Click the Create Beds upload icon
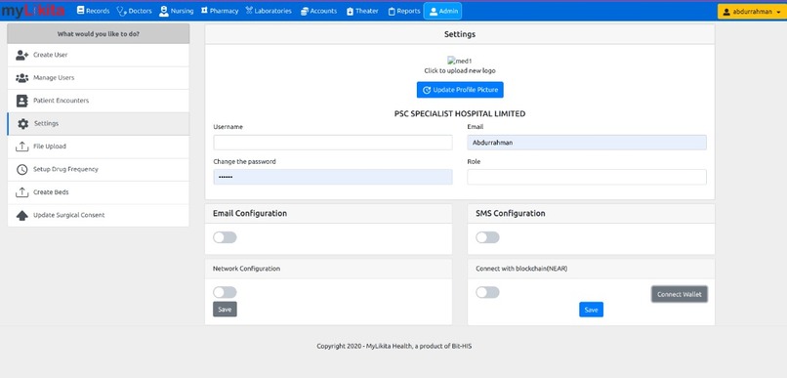This screenshot has height=378, width=787. coord(22,192)
